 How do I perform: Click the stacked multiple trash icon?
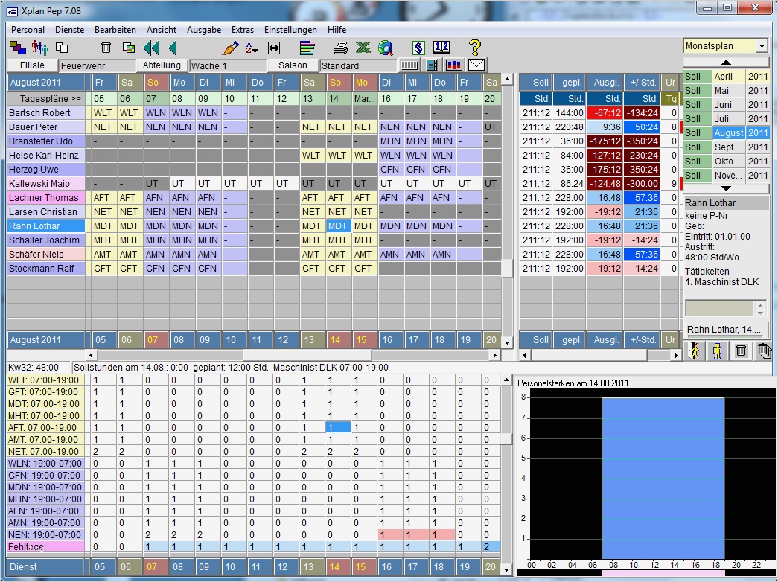[764, 351]
